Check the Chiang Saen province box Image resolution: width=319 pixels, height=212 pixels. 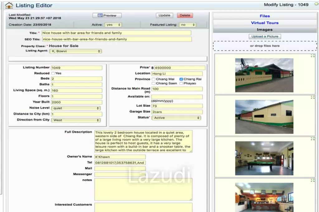(154, 83)
